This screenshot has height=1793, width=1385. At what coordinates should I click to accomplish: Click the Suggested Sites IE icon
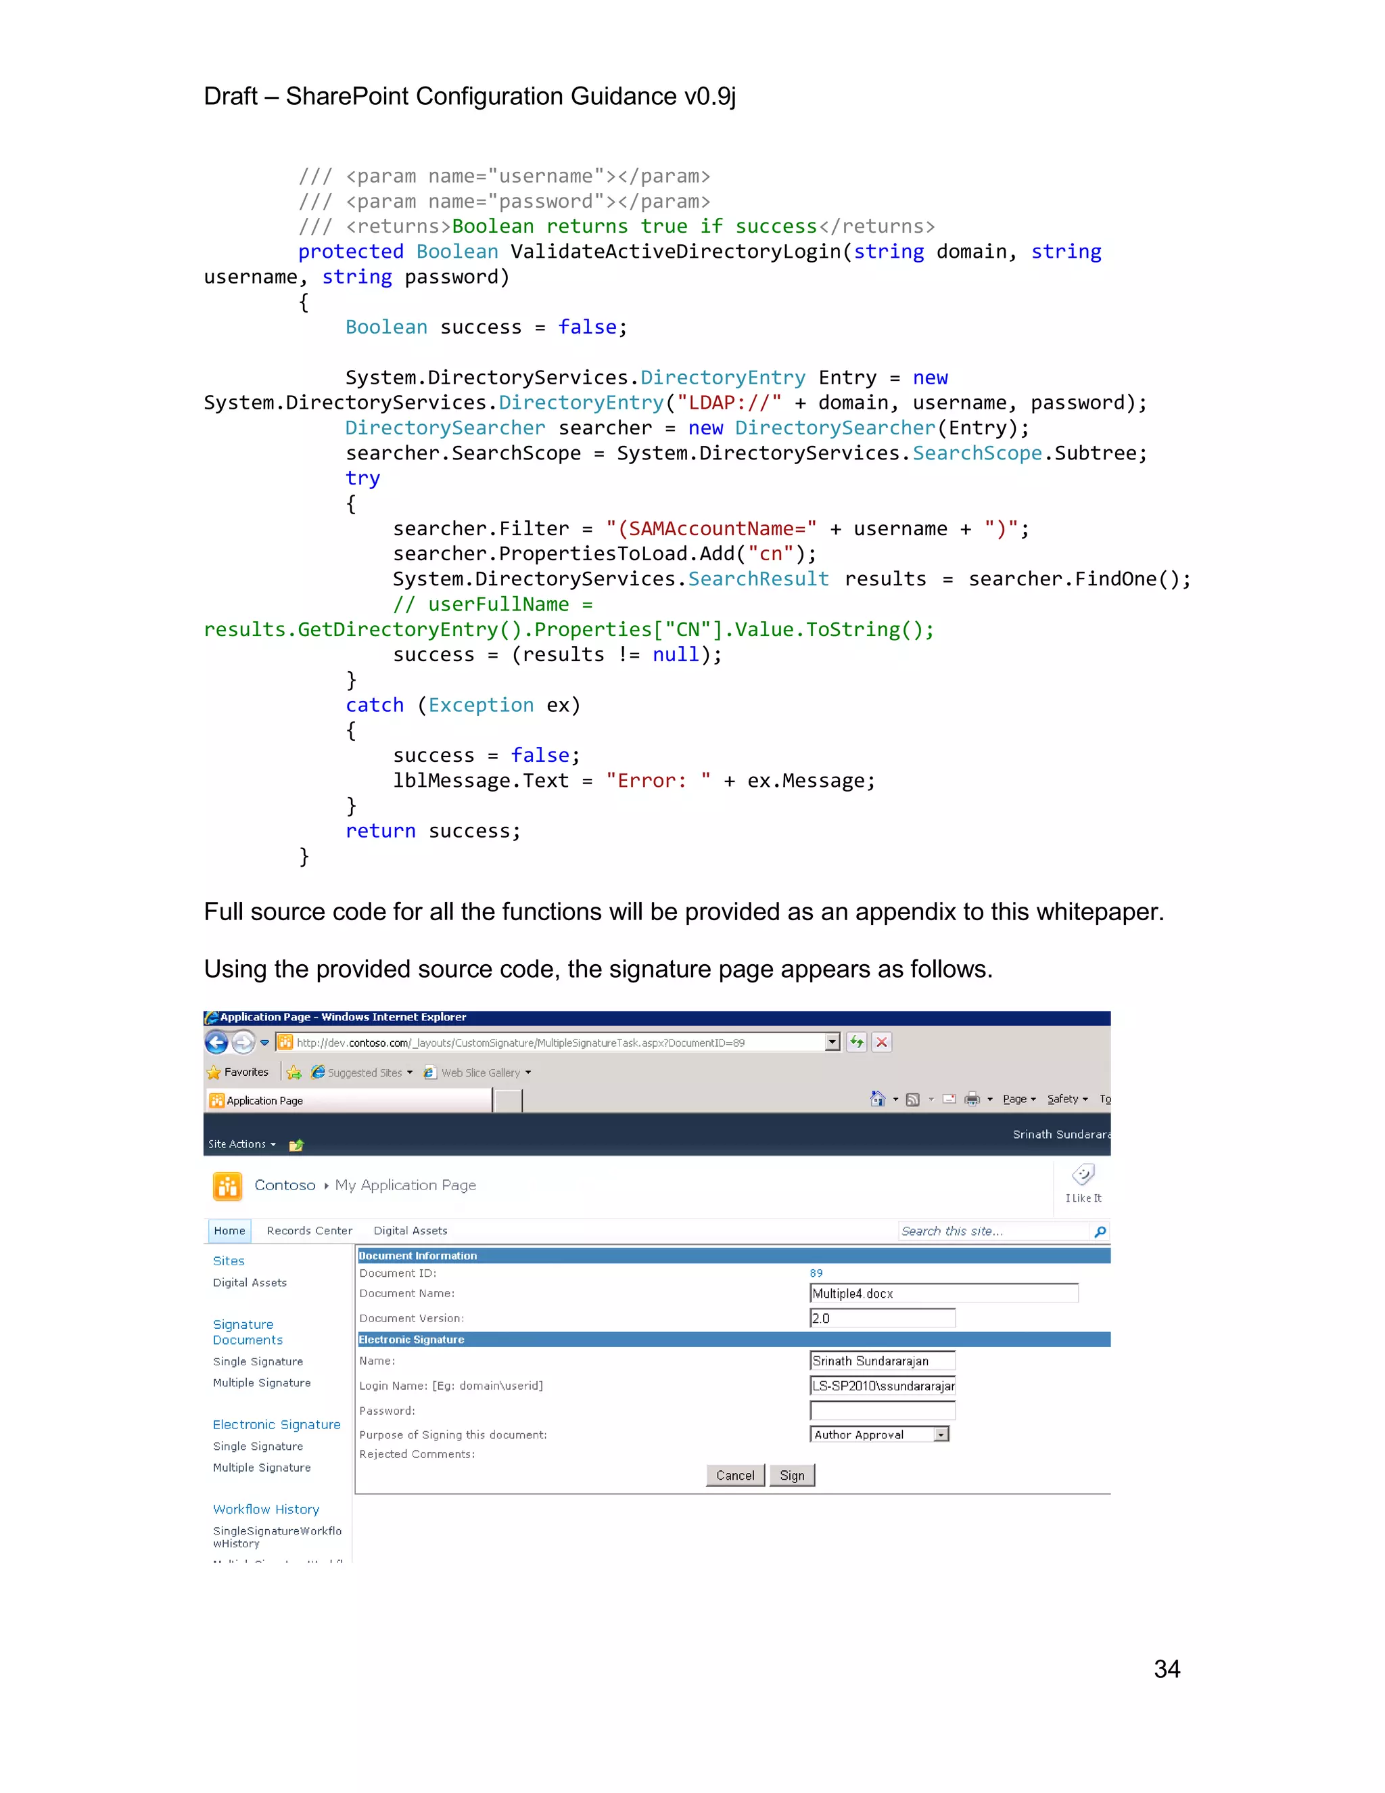pos(318,1072)
